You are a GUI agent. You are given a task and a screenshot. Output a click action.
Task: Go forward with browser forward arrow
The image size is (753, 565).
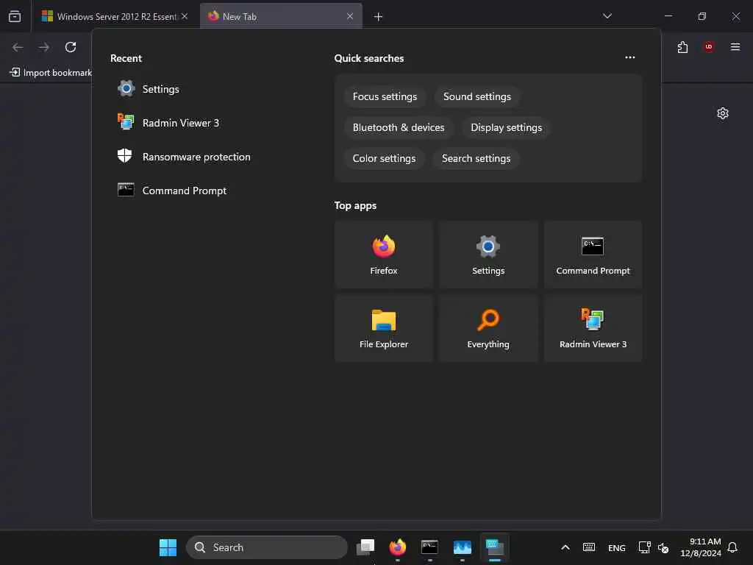44,47
